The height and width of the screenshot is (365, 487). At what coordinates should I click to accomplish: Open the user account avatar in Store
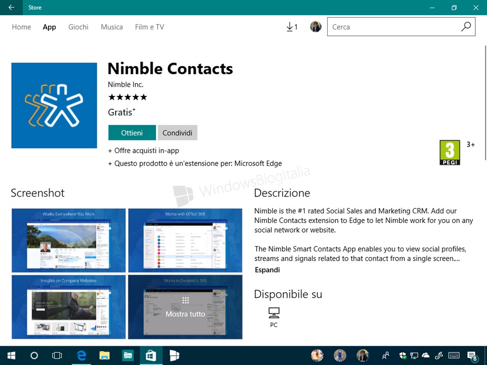click(x=316, y=27)
